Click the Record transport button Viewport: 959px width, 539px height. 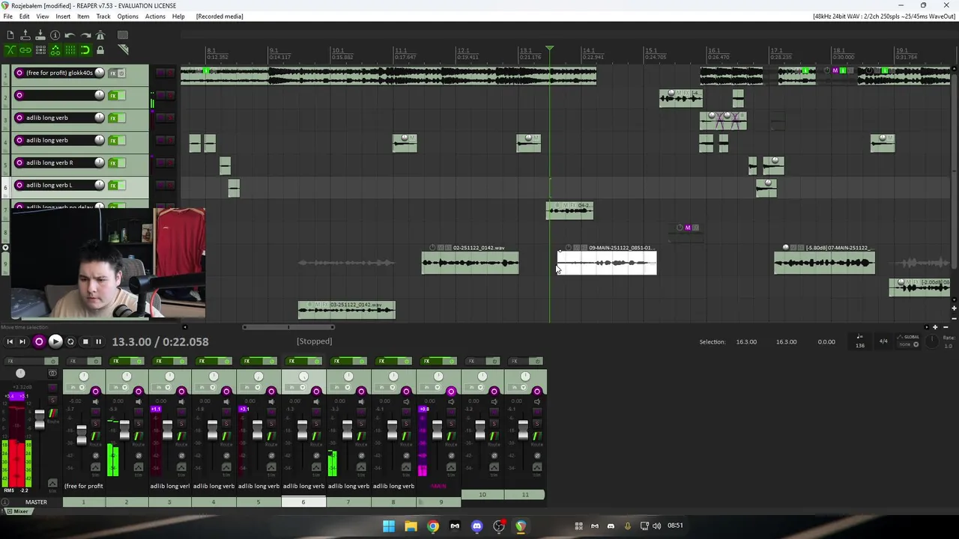tap(39, 341)
